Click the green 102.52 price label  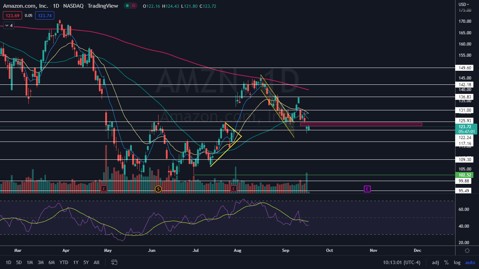[x=465, y=175]
